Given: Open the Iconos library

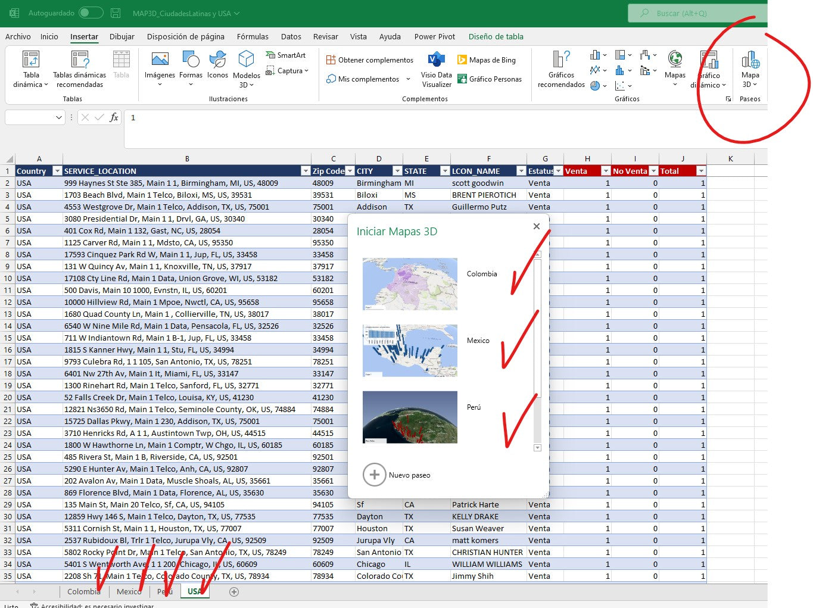Looking at the screenshot, I should click(217, 66).
